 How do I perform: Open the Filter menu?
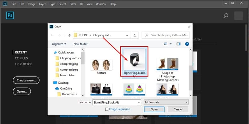(73, 4)
